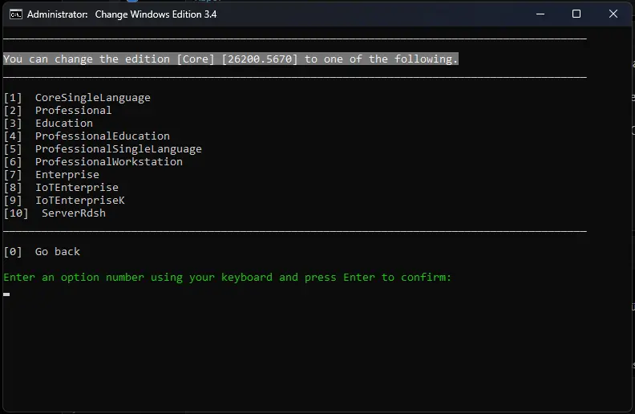Screen dimensions: 635x414
Task: Click the '[2] Professional' line
Action: click(x=58, y=111)
